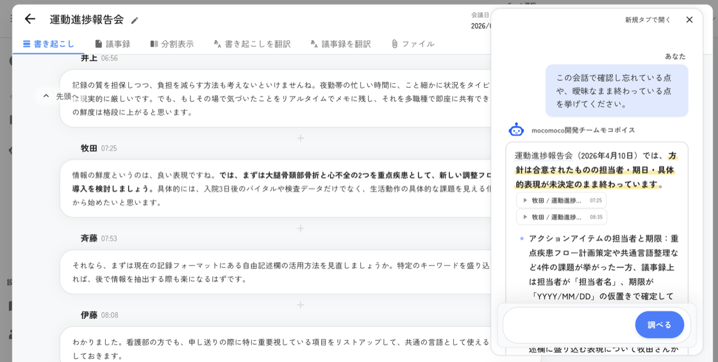The height and width of the screenshot is (362, 718).
Task: Click speaker name 斉藤
Action: (x=89, y=238)
